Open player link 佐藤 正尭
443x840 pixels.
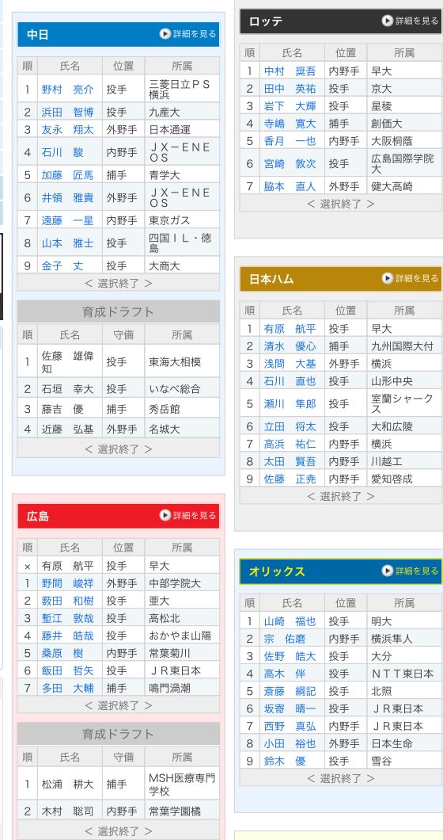pos(290,479)
